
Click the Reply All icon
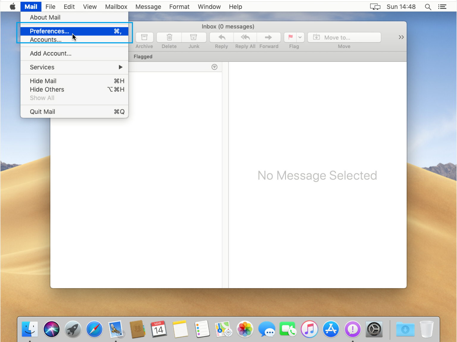[245, 37]
